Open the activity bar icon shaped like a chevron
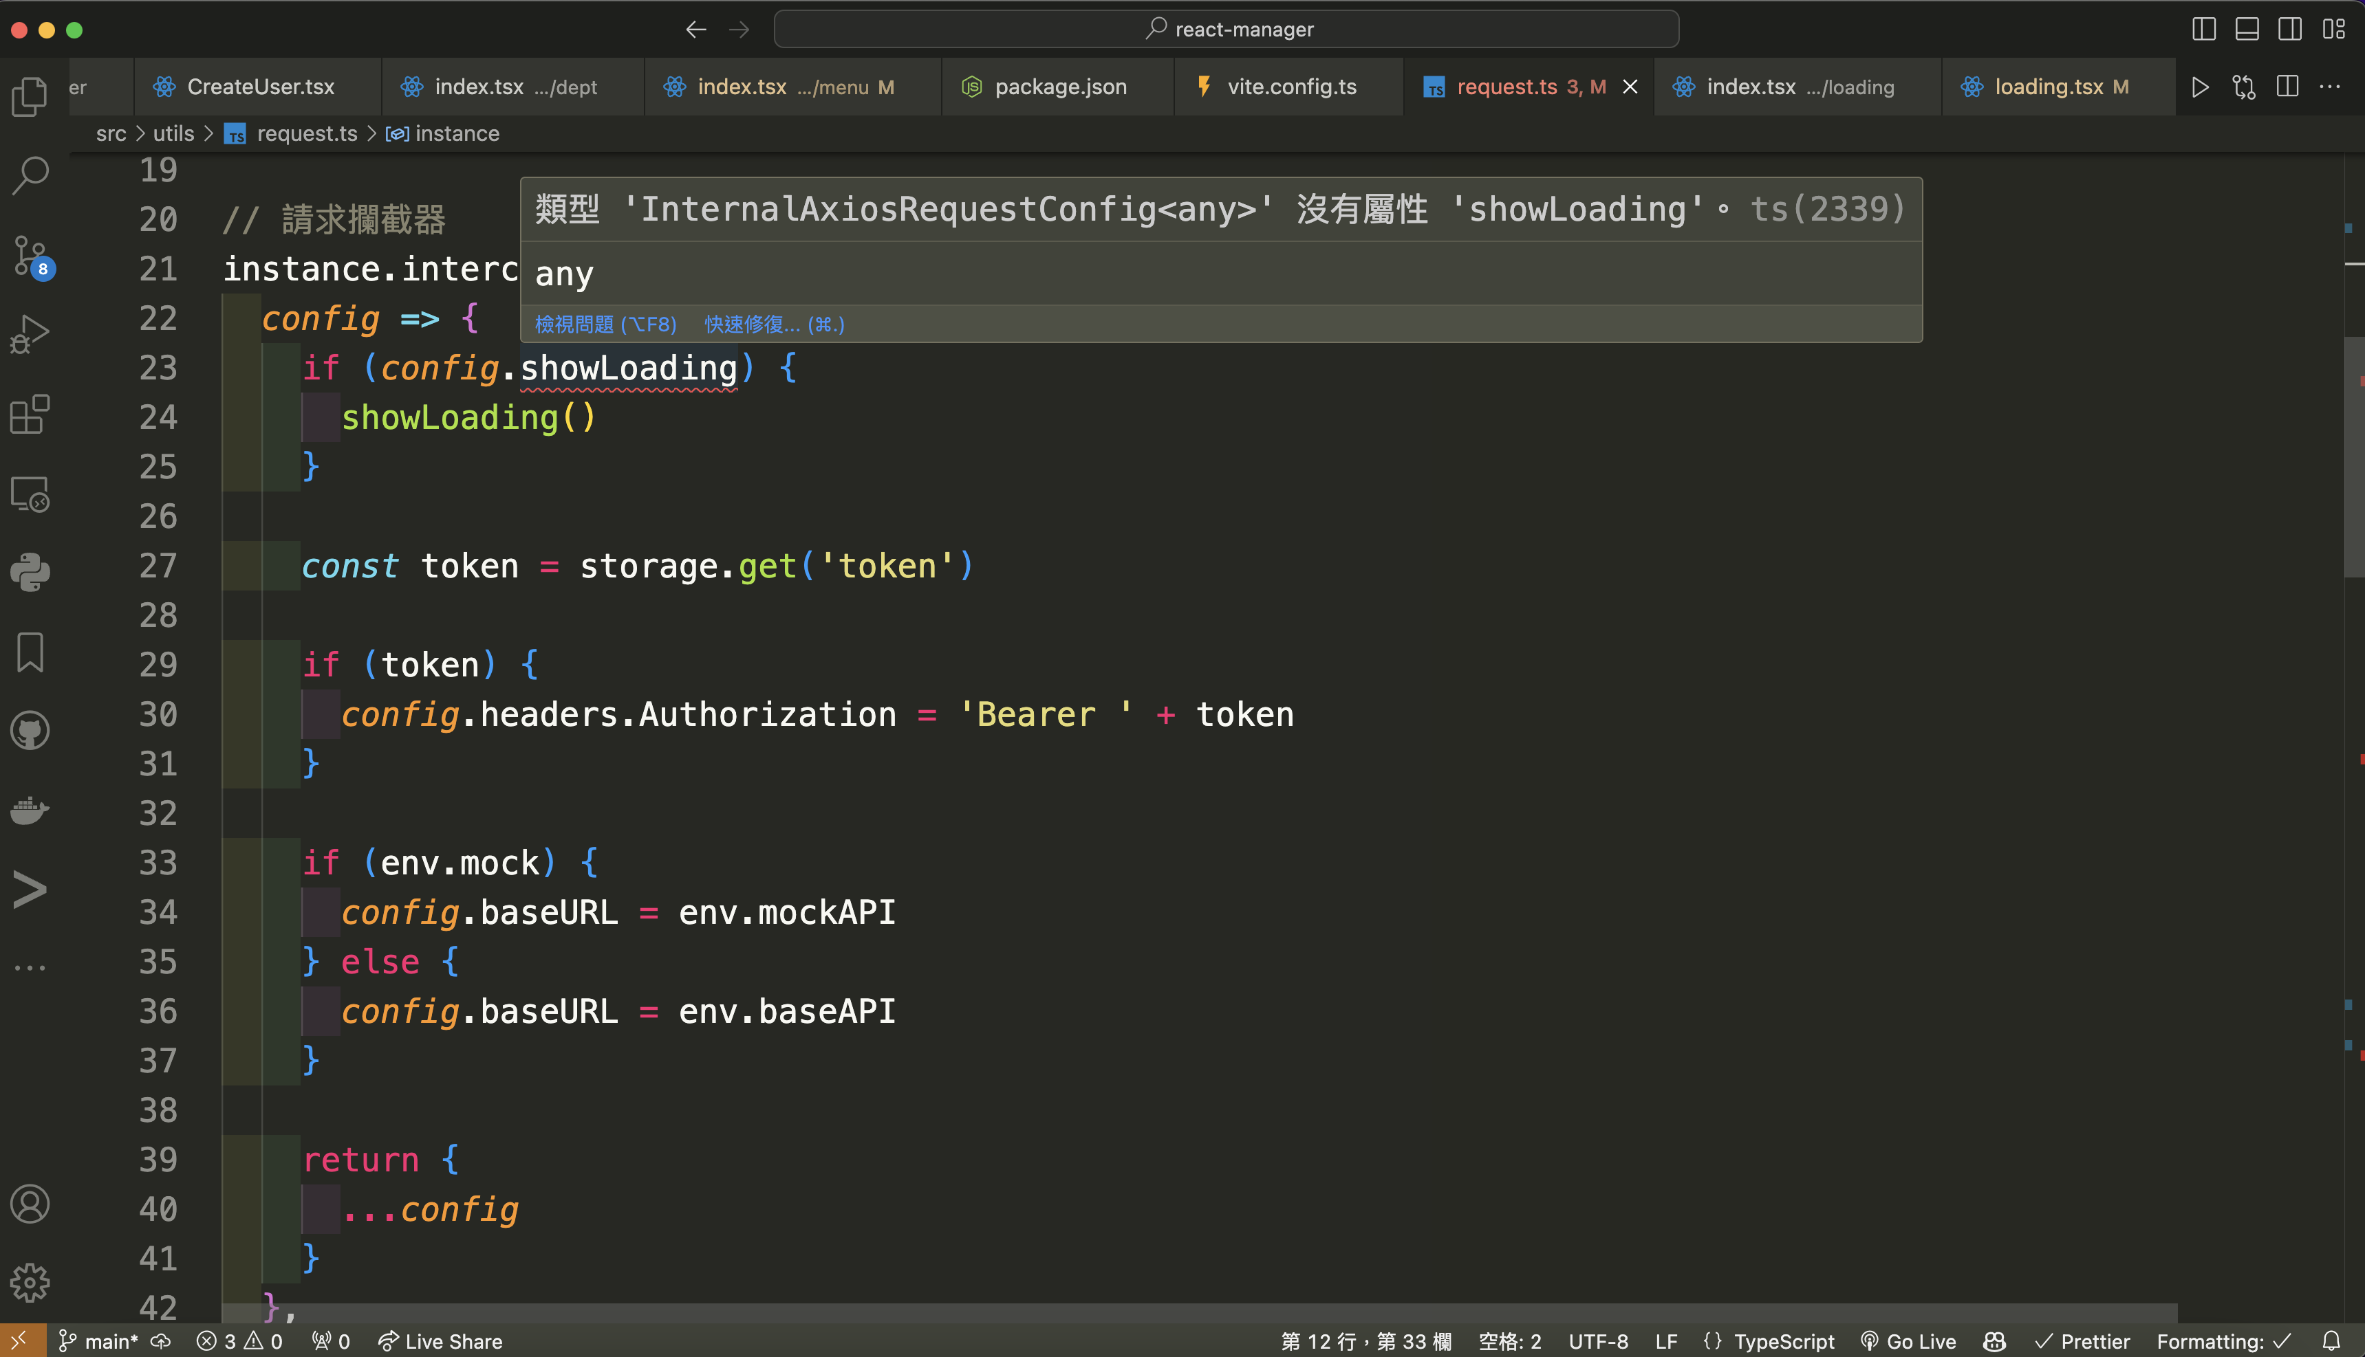The image size is (2365, 1357). point(30,889)
